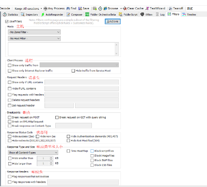This screenshot has width=207, height=187.
Task: Click the timer clock icon
Action: pos(100,9)
